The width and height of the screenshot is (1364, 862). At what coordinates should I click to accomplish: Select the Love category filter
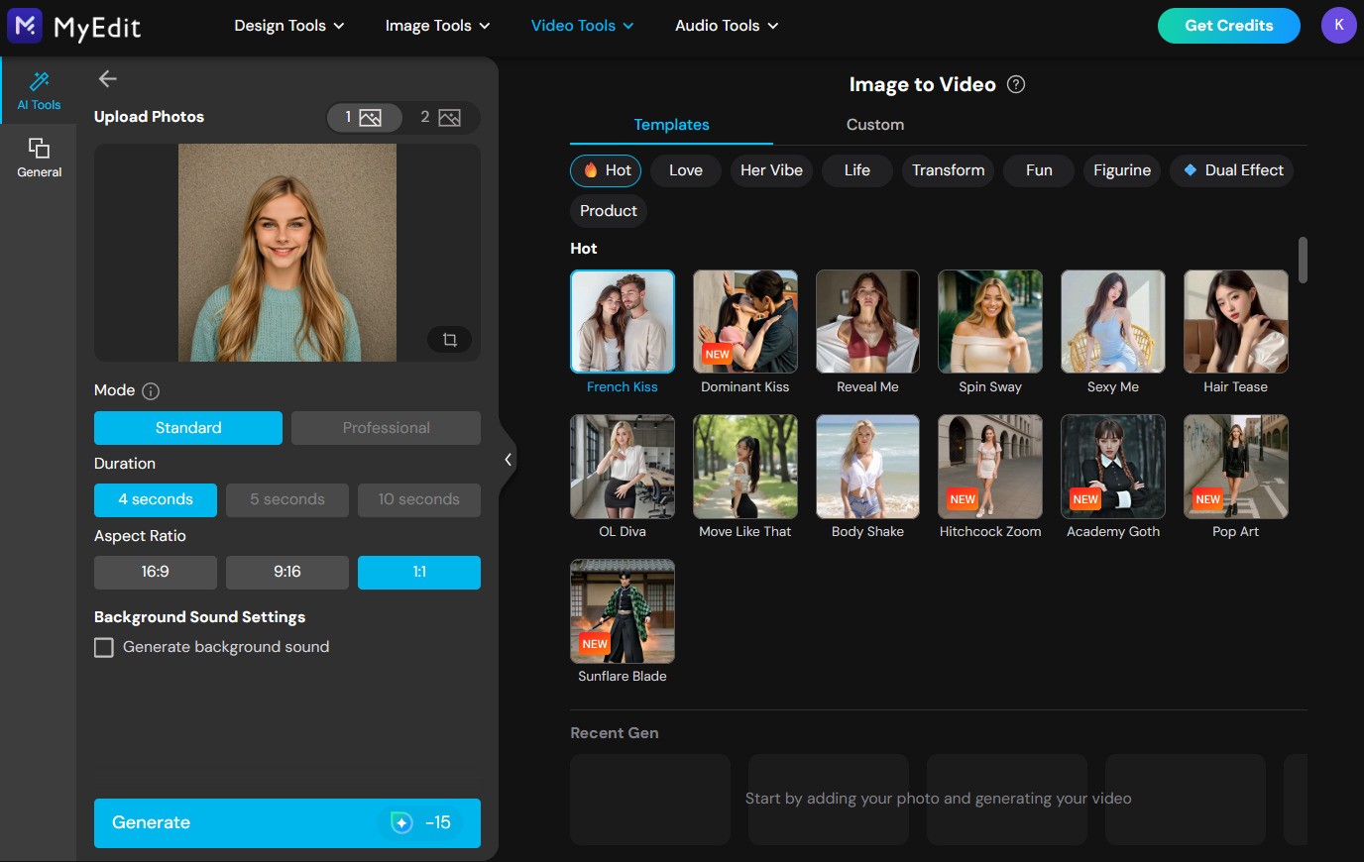(x=686, y=170)
